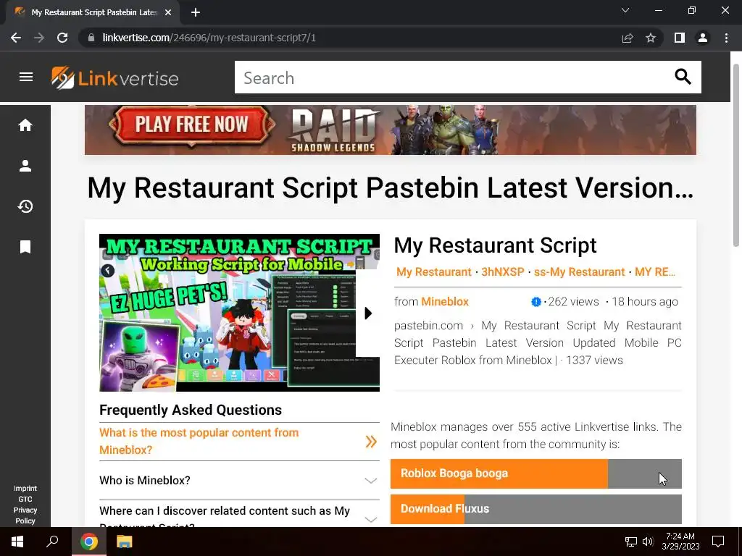Open Chrome in the taskbar
This screenshot has height=556, width=742.
click(89, 542)
